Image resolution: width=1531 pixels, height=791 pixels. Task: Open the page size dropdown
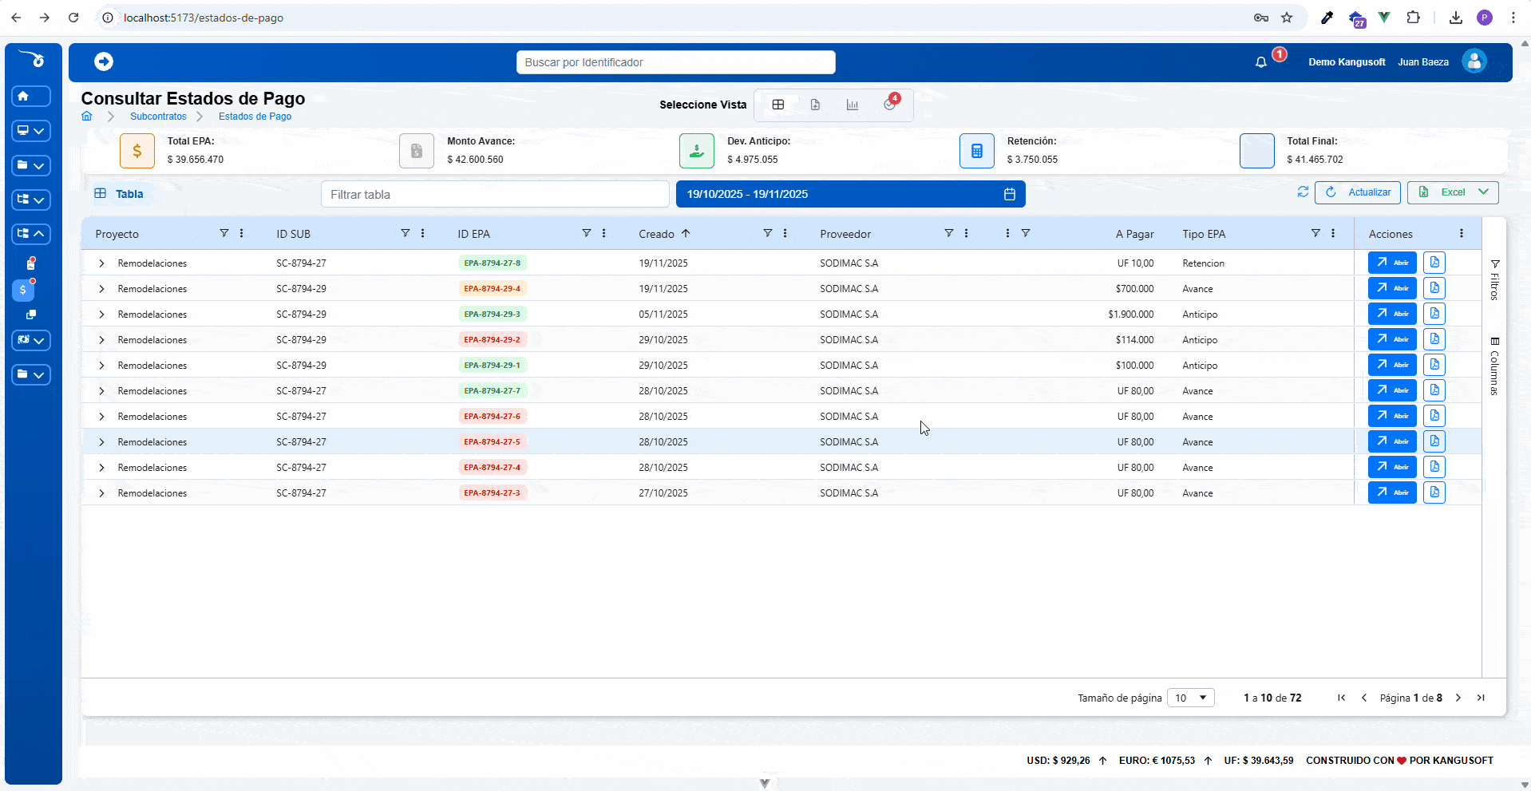(1191, 698)
